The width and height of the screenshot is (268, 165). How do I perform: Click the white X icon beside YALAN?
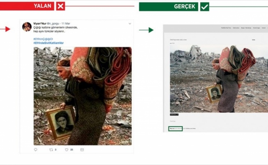(x=60, y=6)
